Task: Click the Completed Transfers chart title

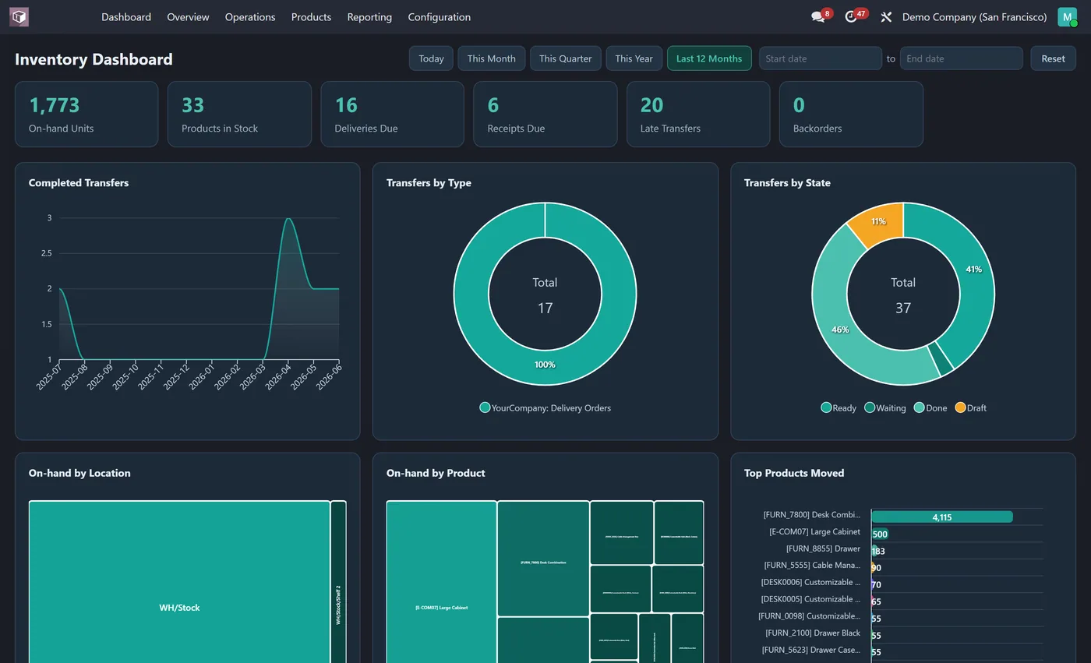Action: click(79, 183)
